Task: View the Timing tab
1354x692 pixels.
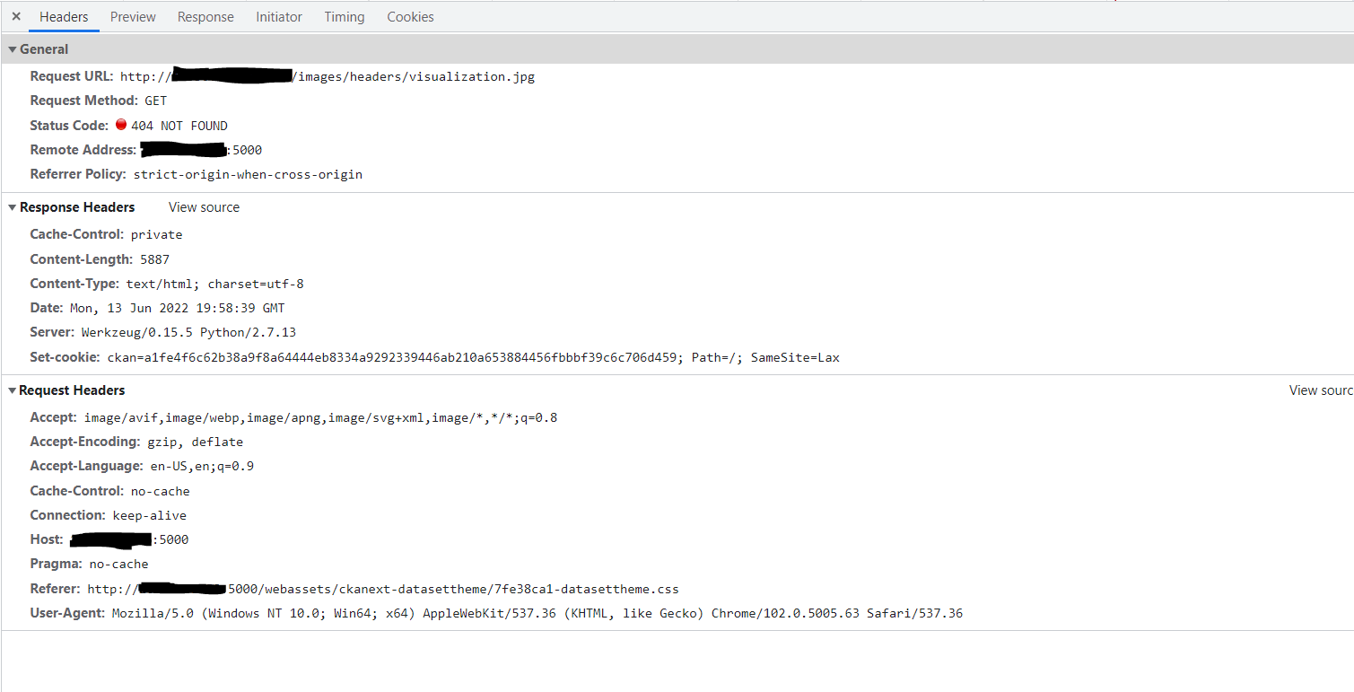Action: click(345, 16)
